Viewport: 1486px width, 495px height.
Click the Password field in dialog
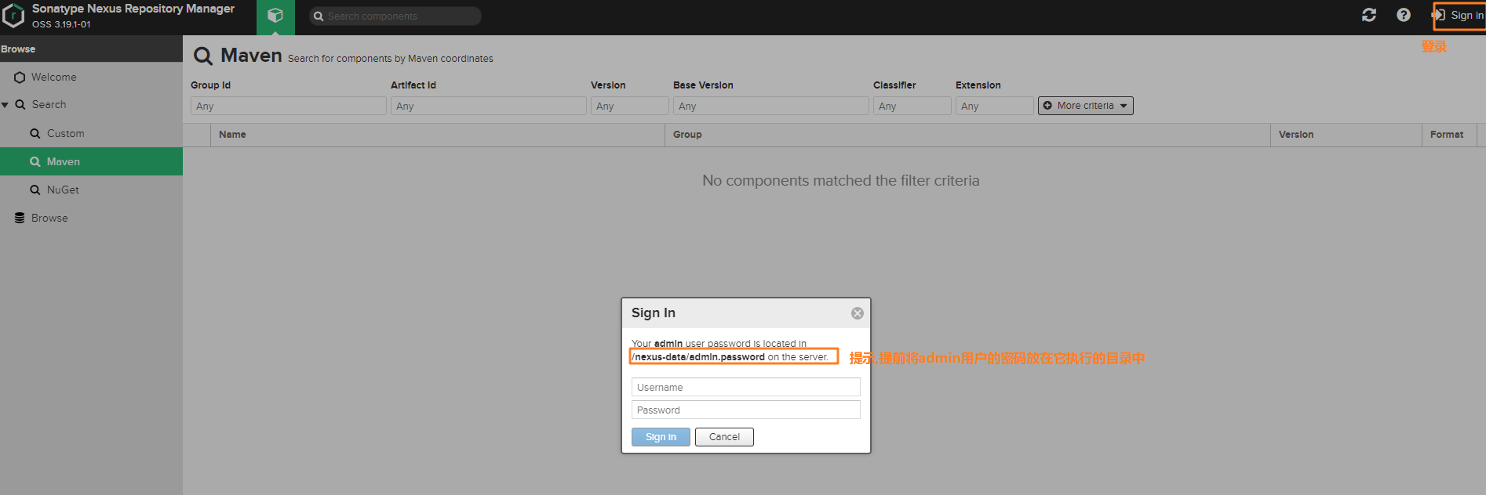click(x=745, y=410)
